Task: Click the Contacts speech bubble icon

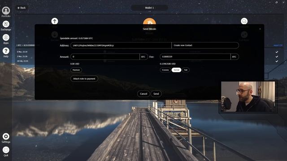Action: tap(244, 21)
